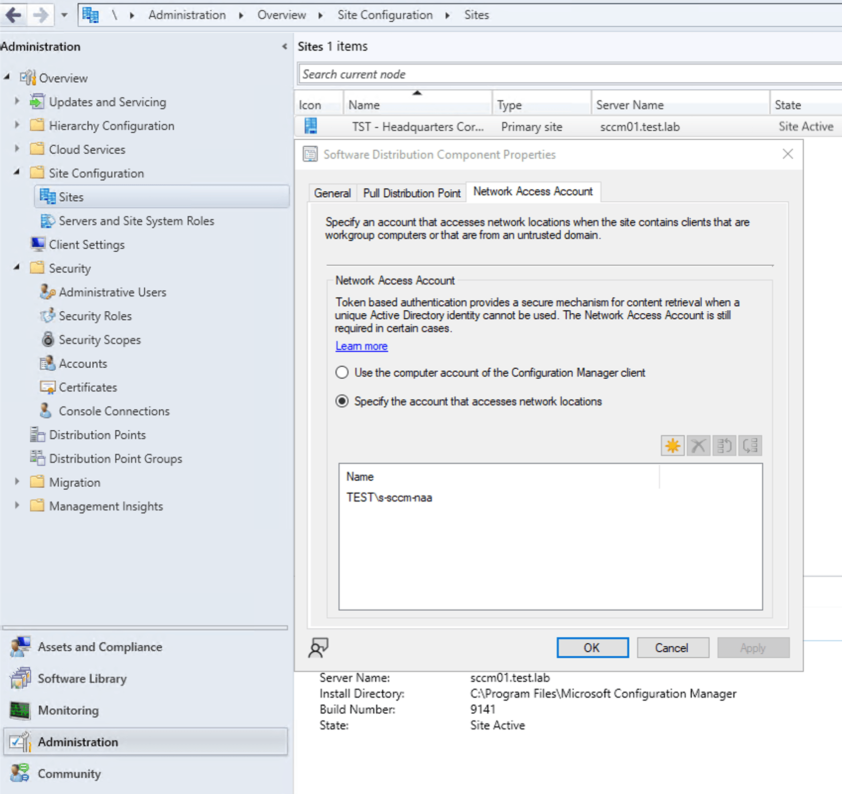Image resolution: width=842 pixels, height=794 pixels.
Task: Select the TST - Headquarters site row
Action: pos(568,127)
